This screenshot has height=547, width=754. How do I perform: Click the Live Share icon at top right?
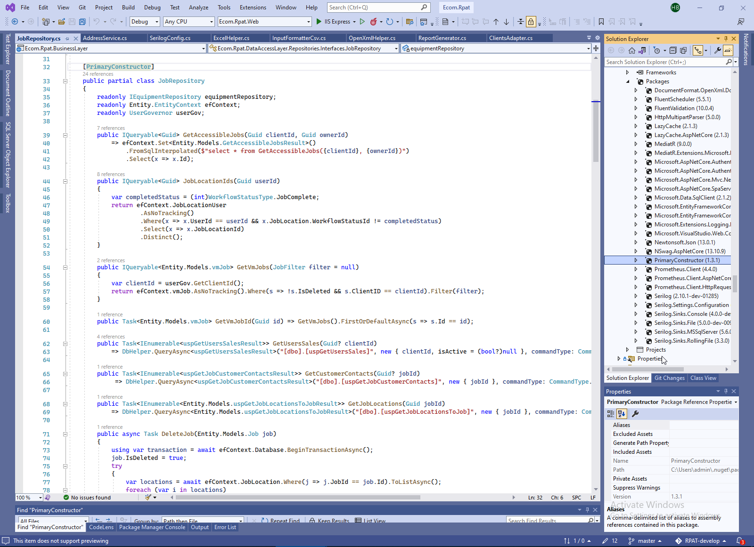point(741,22)
